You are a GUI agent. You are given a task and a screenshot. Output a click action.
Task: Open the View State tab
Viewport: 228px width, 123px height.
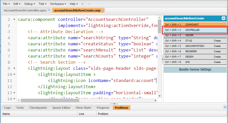[x=84, y=108]
